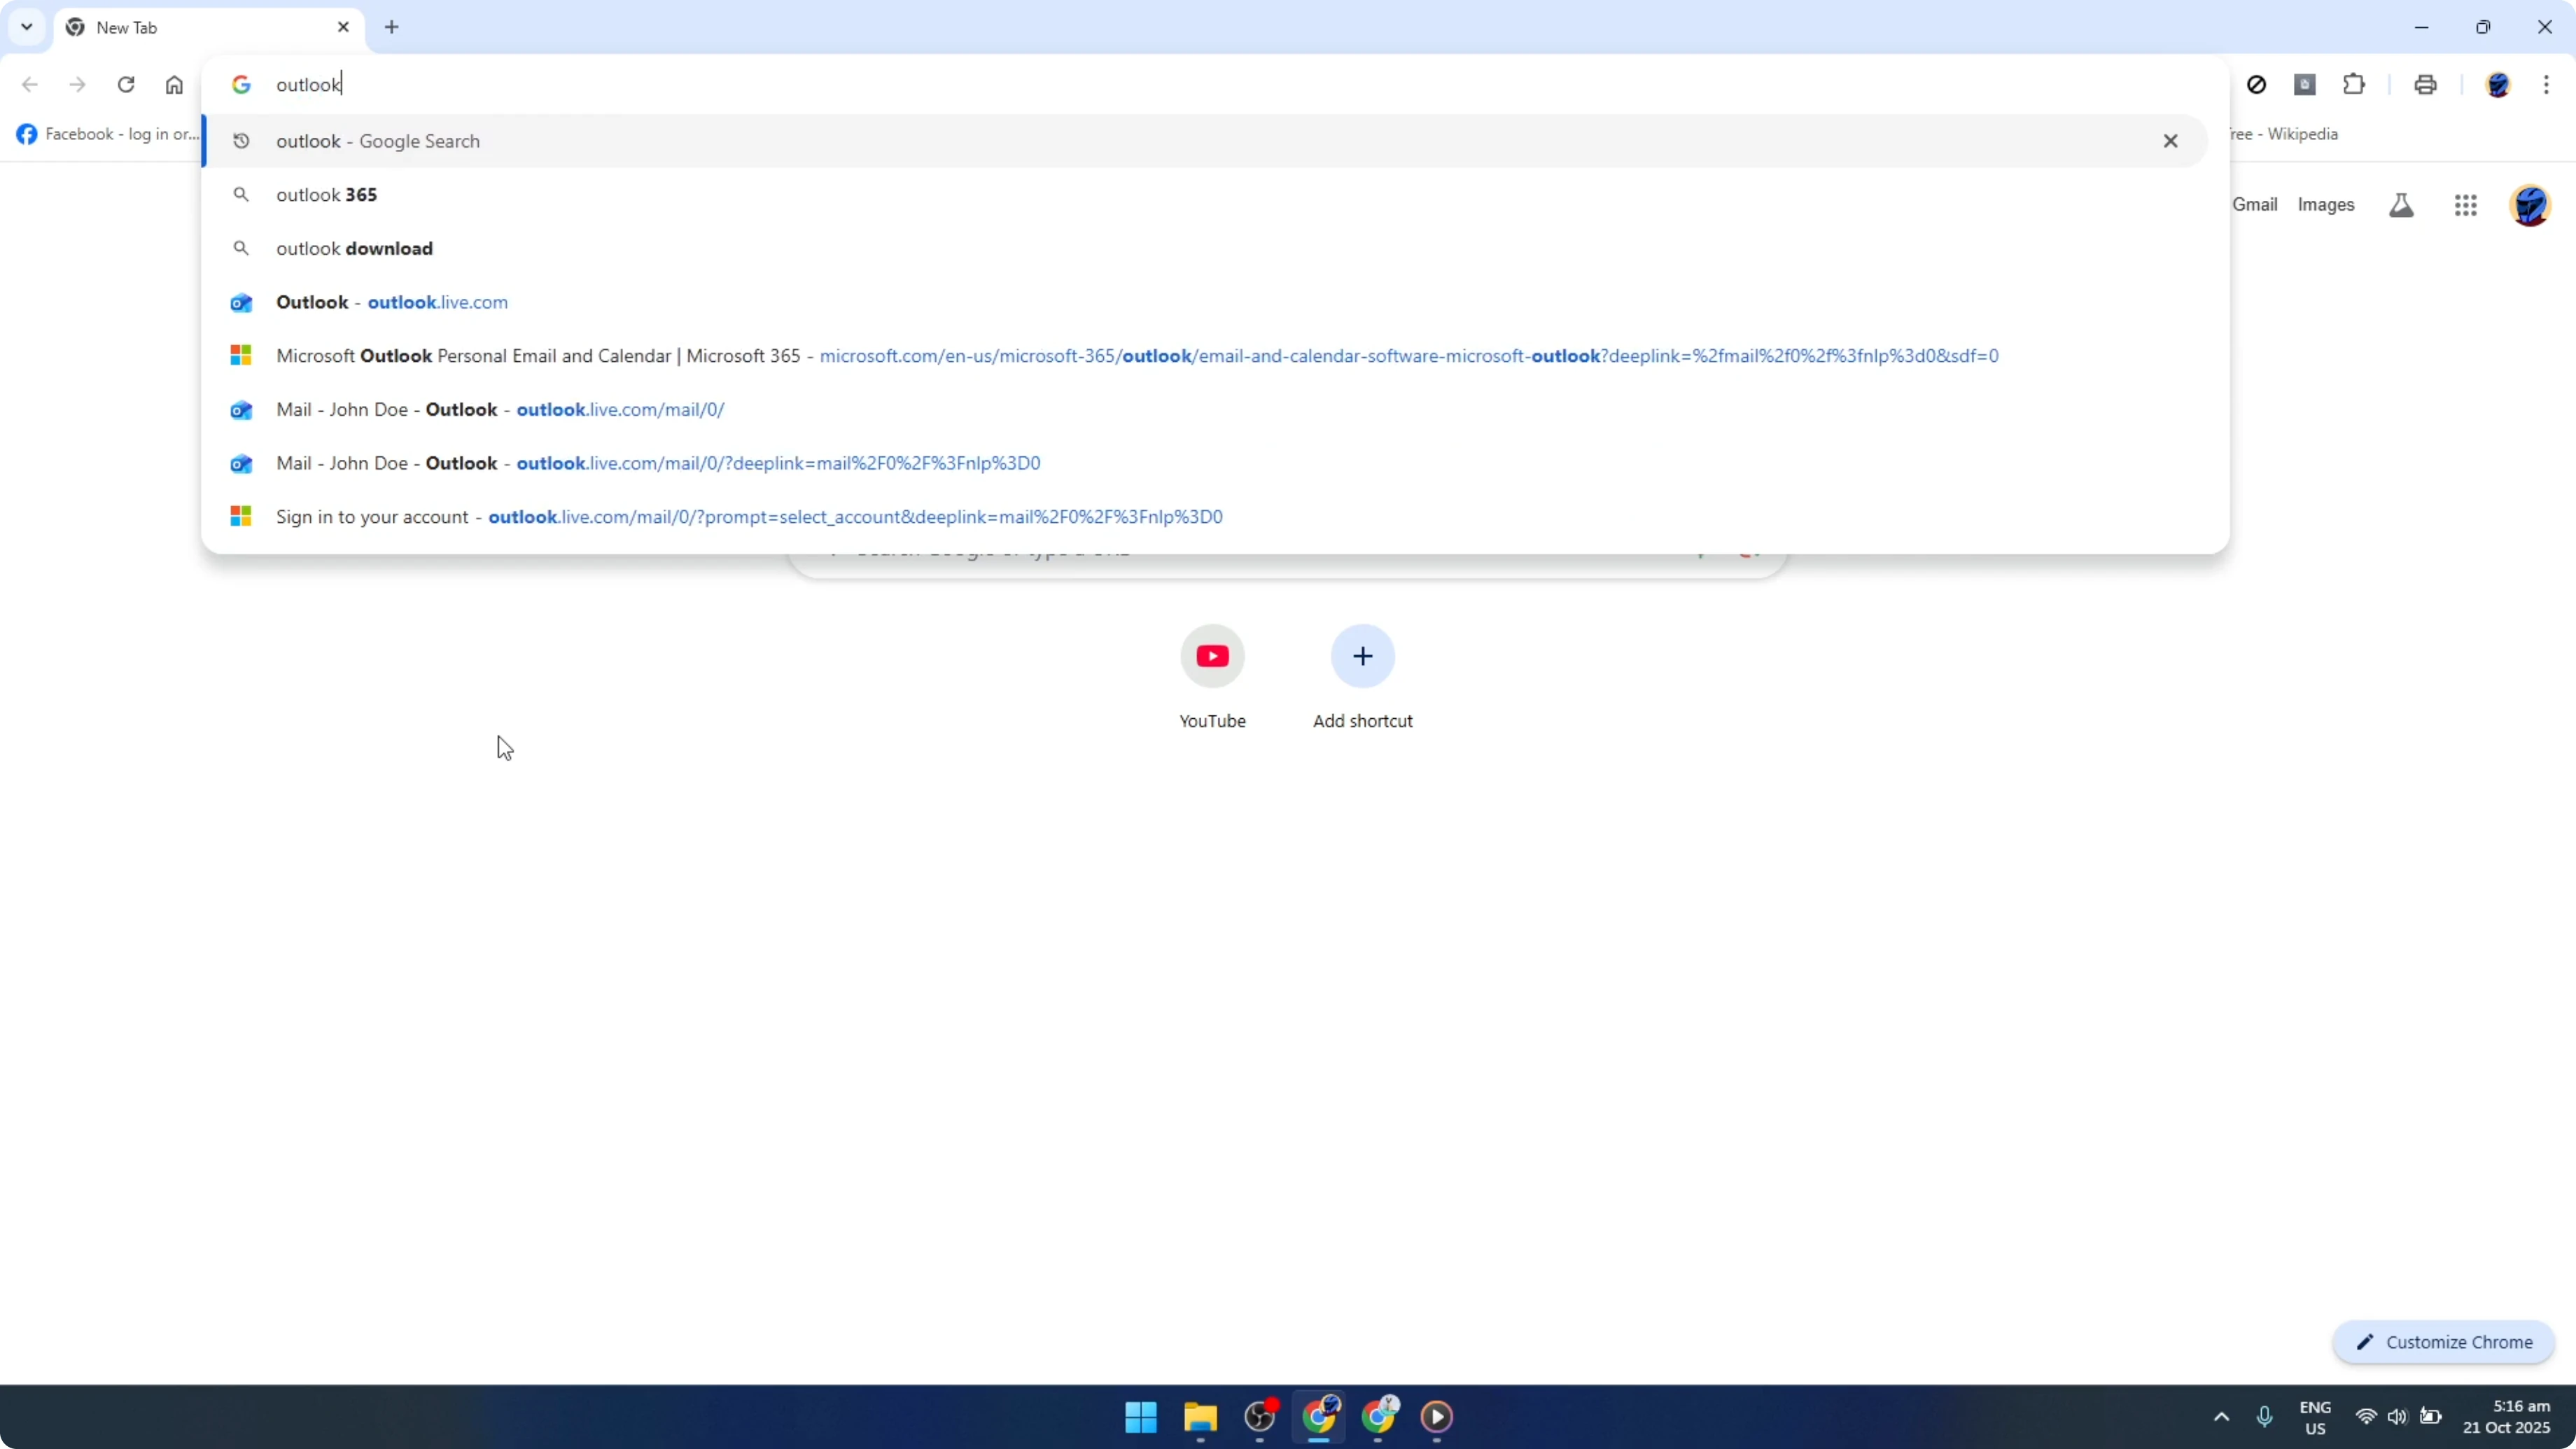Open File Explorer from taskbar
Screen dimensions: 2576x1449
pos(1200,1416)
